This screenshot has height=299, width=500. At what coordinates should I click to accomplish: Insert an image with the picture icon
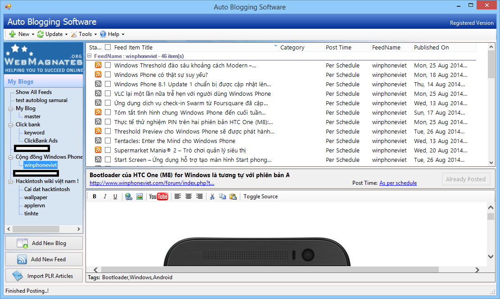(x=140, y=196)
